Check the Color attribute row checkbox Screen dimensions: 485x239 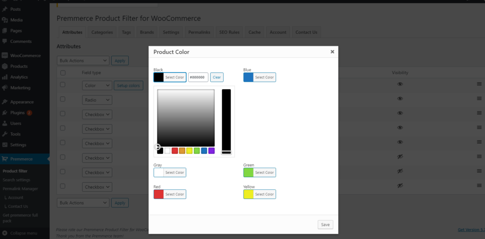(x=63, y=85)
